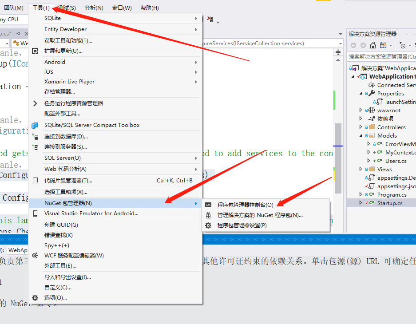
Task: Click the 程序包管理器设置 gear icon
Action: [x=208, y=225]
